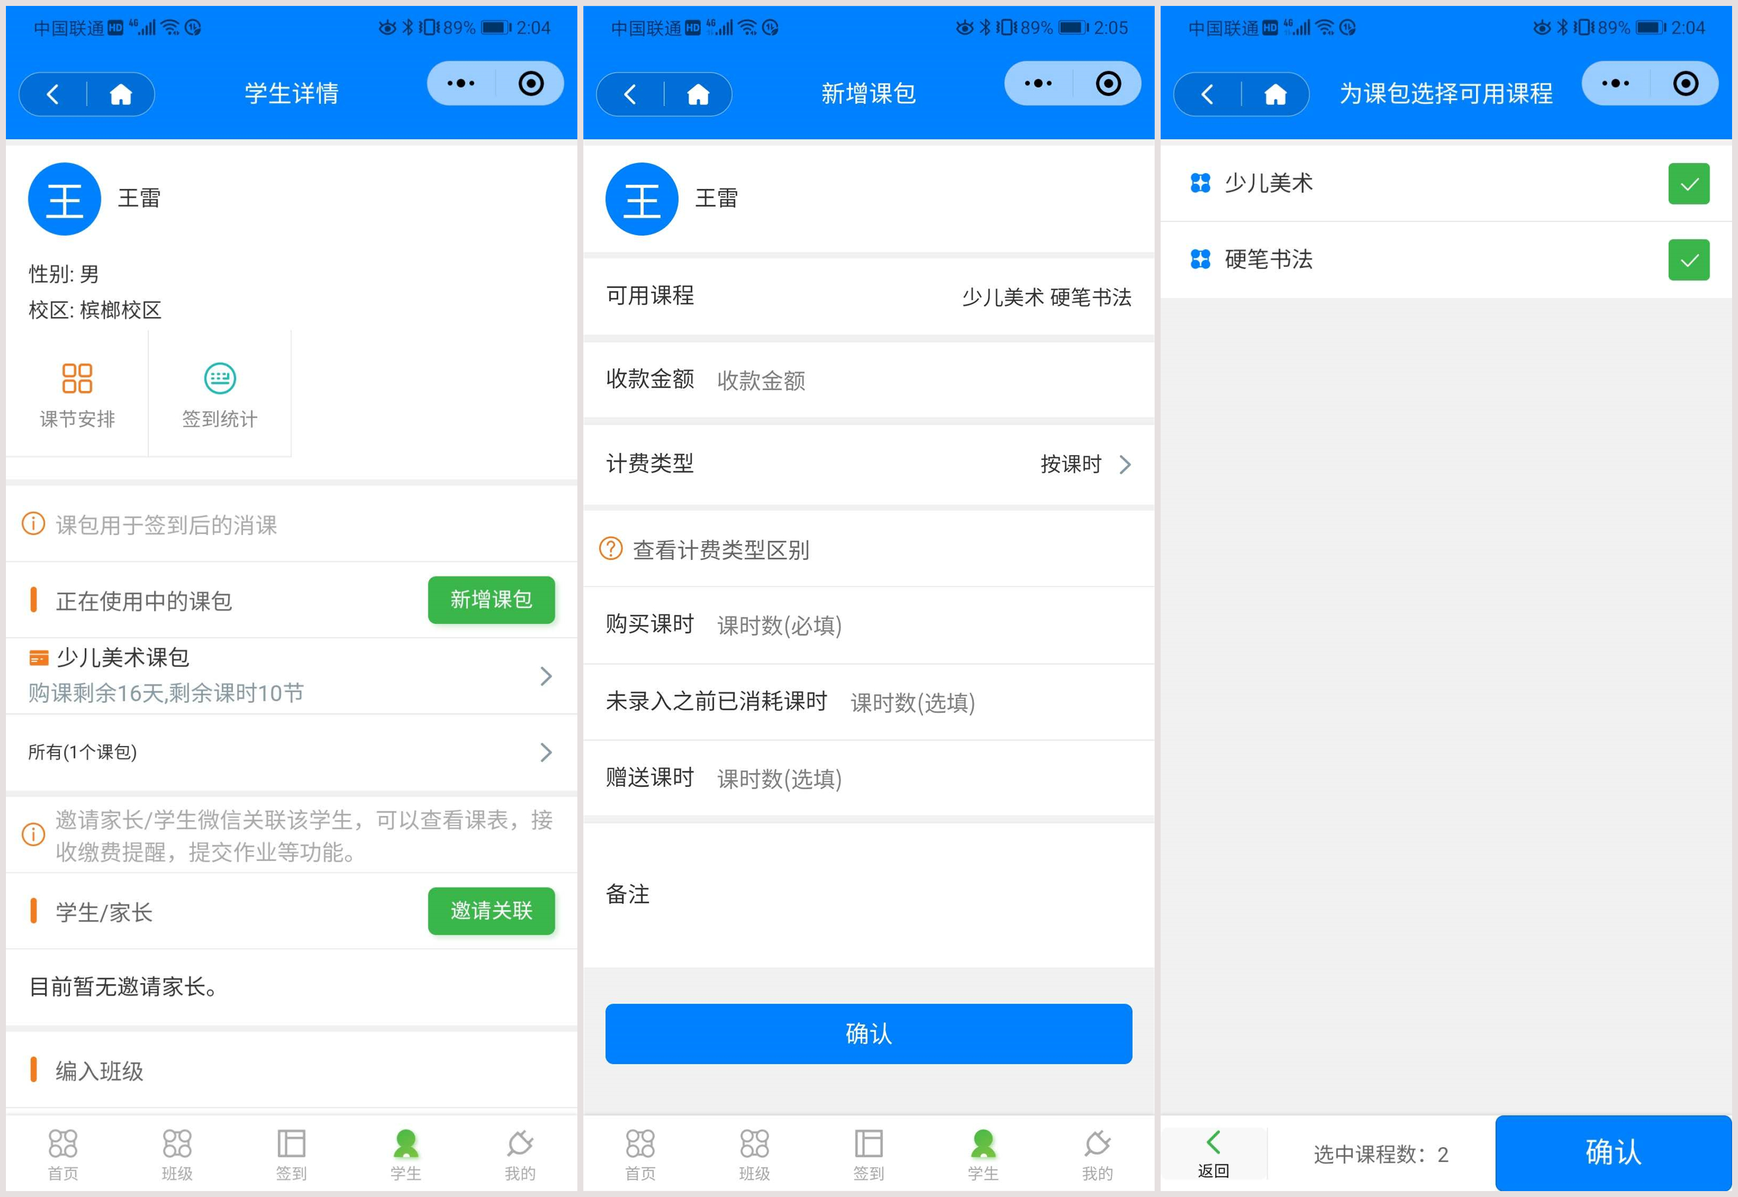
Task: Tap info icon beside 课包用于签到后的消课
Action: click(33, 523)
